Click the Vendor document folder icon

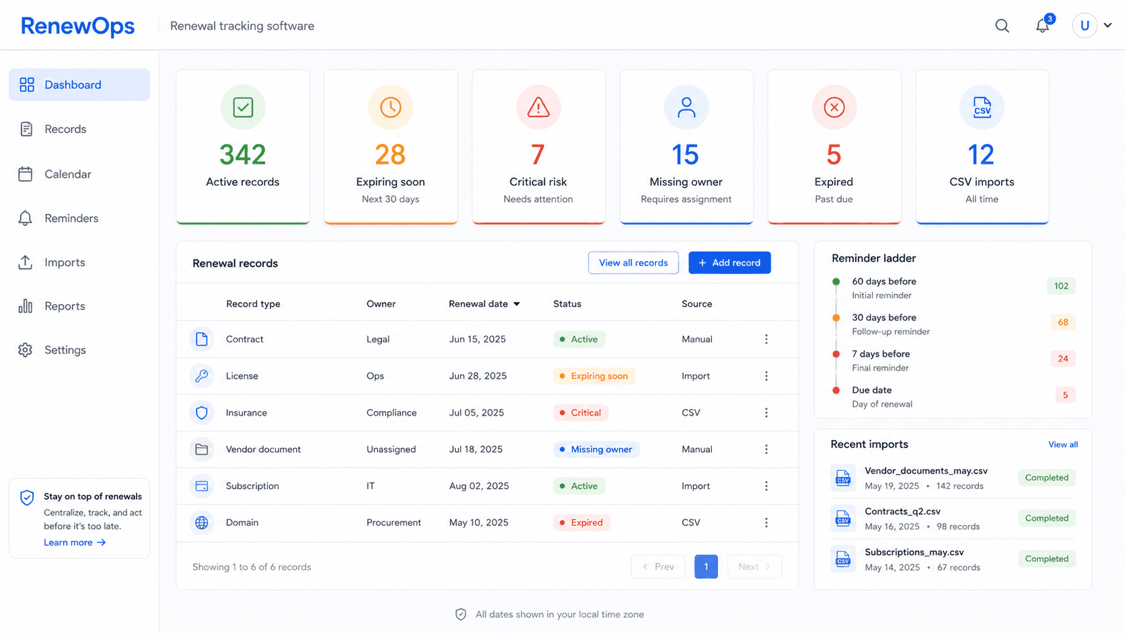[202, 449]
